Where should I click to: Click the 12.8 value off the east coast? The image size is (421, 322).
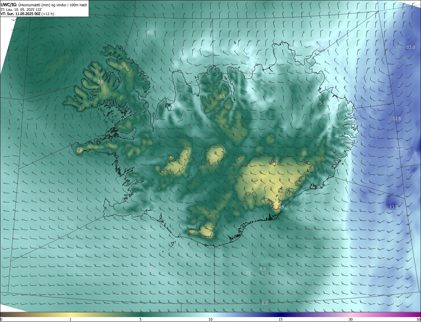(x=397, y=119)
